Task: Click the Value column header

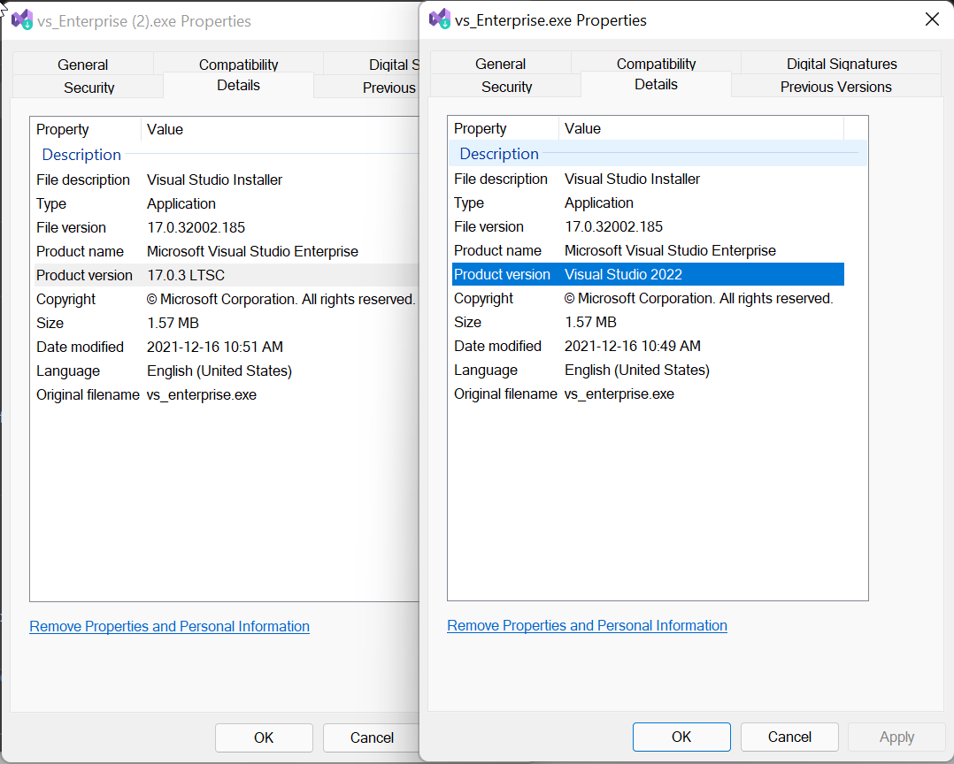Action: (x=583, y=128)
